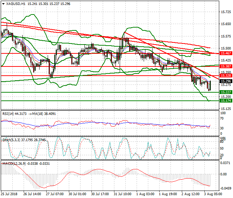The width and height of the screenshot is (233, 198).
Task: Click the 1 Aug 19:00 time axis label
Action: (x=168, y=194)
